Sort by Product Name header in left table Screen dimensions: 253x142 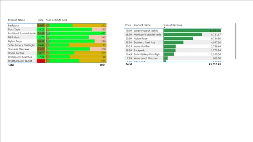(x=17, y=20)
